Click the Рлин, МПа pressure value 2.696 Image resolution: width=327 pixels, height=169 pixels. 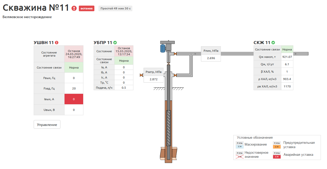pos(211,58)
